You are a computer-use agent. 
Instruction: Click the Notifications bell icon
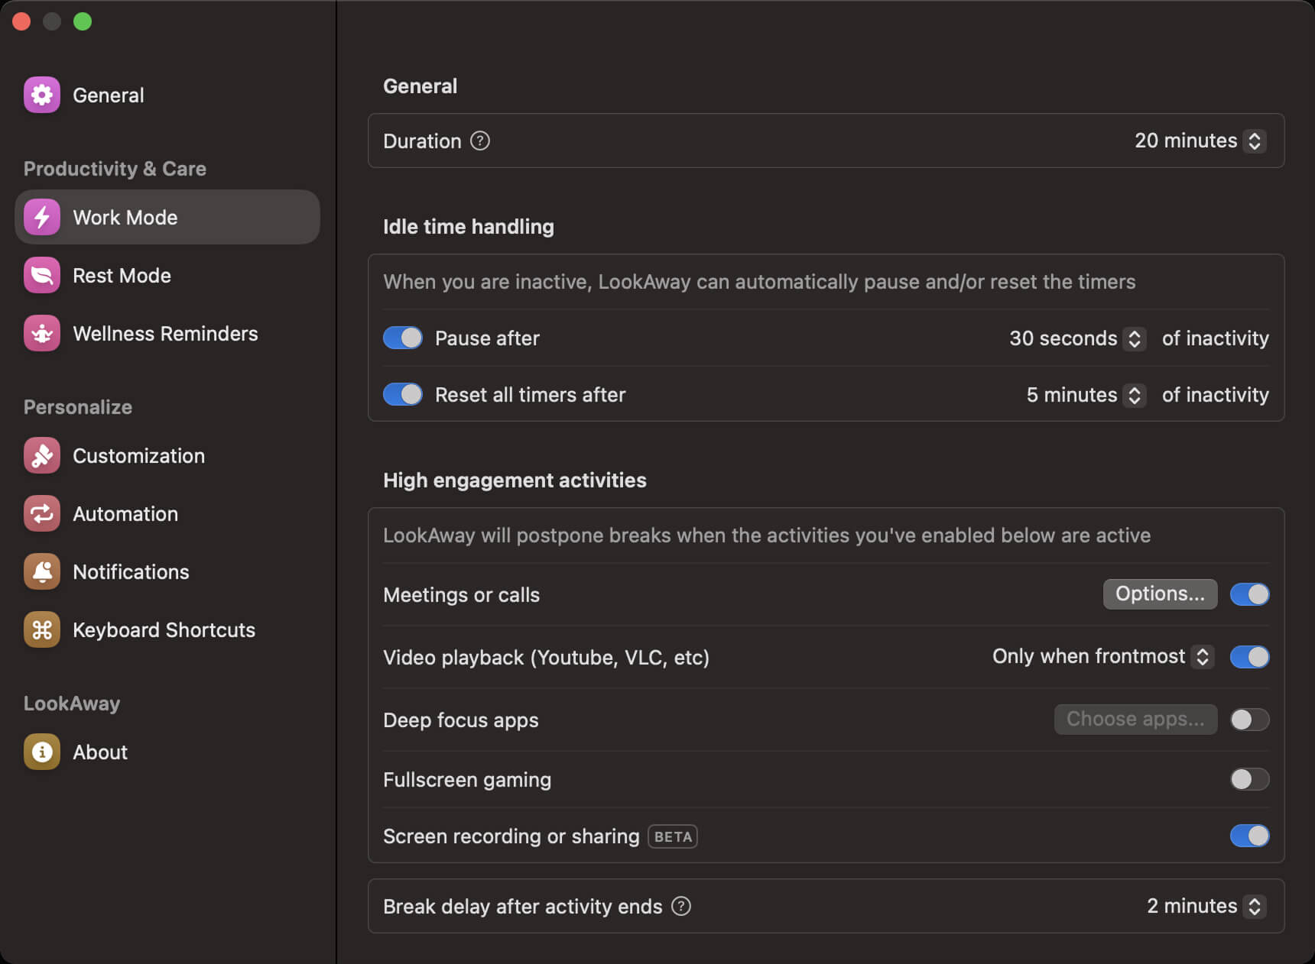point(42,571)
